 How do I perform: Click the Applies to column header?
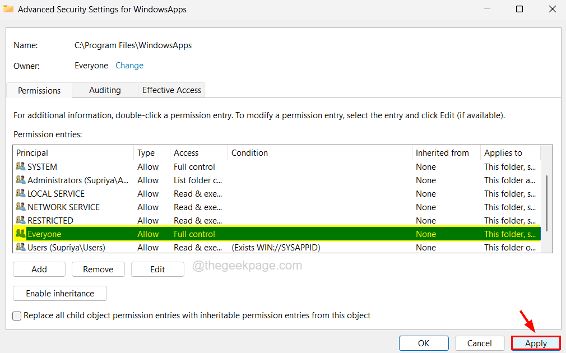[x=511, y=152]
